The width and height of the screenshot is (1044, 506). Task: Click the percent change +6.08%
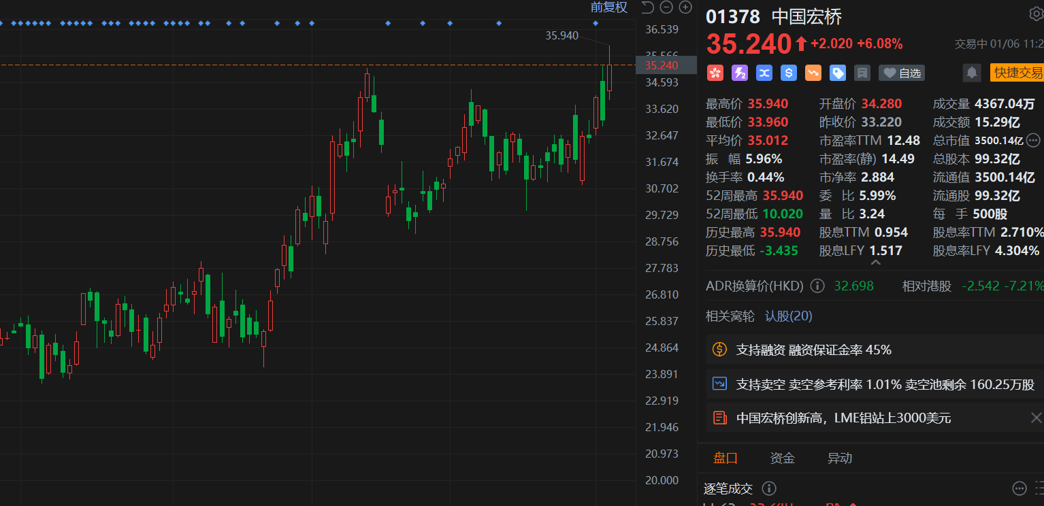880,44
